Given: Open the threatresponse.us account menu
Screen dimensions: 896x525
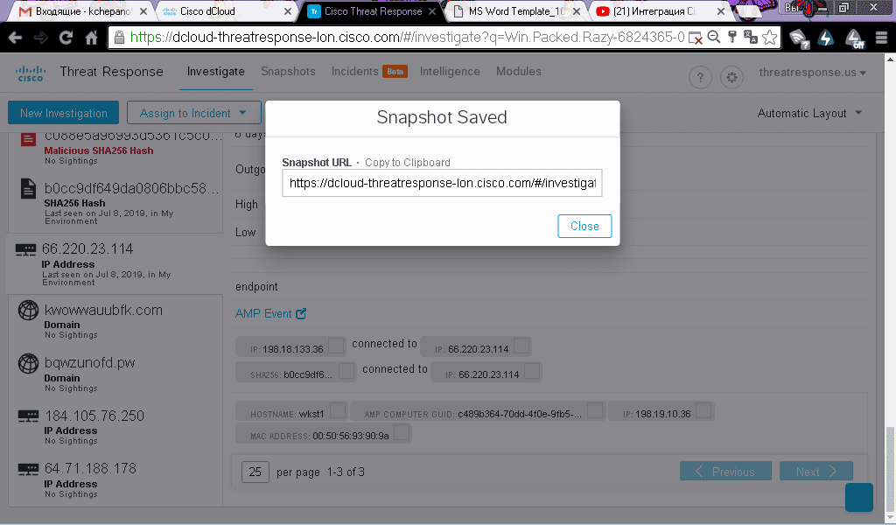Looking at the screenshot, I should click(812, 73).
